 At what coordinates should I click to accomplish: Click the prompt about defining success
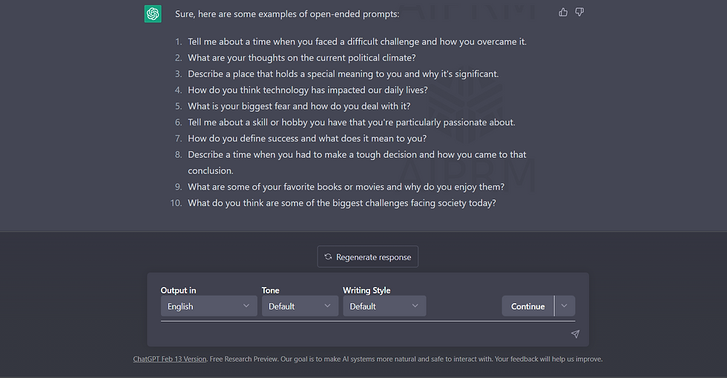[307, 139]
